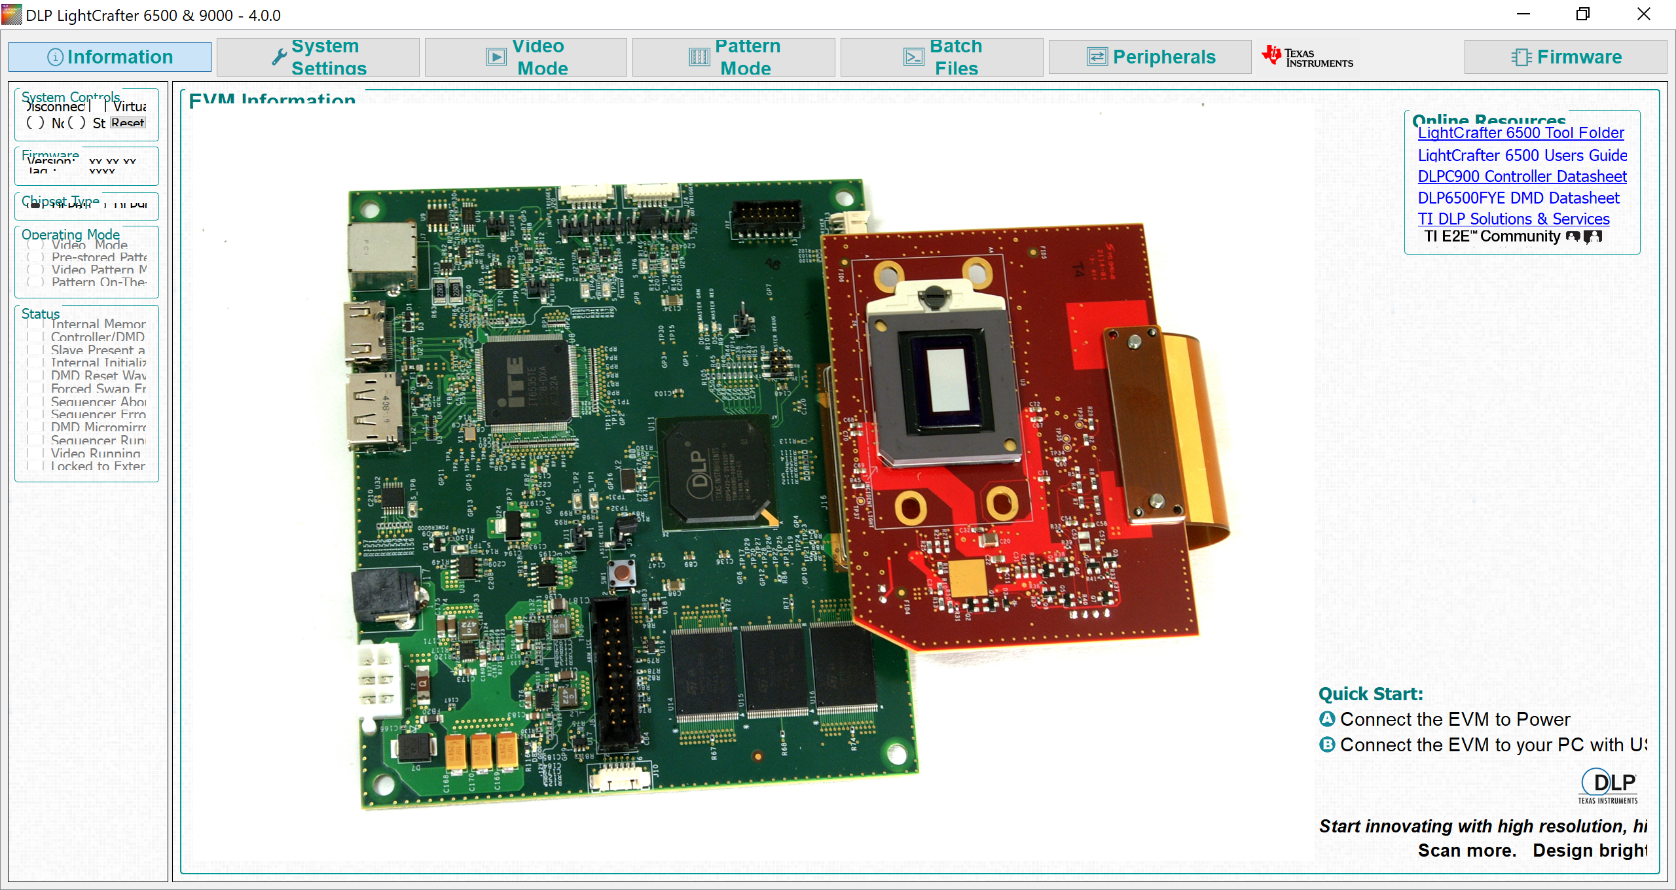Click the Sequencer Abort status checkbox
This screenshot has height=890, width=1676.
pyautogui.click(x=35, y=402)
